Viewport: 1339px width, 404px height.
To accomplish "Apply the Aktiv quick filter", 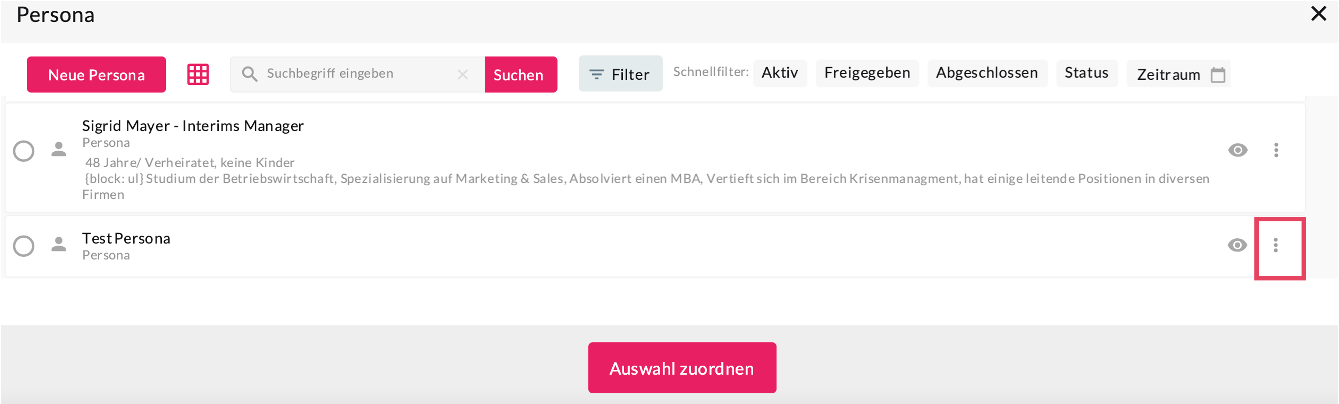I will 780,73.
